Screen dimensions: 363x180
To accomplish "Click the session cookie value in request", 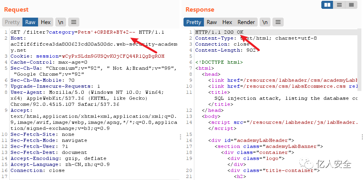I will point(113,56).
